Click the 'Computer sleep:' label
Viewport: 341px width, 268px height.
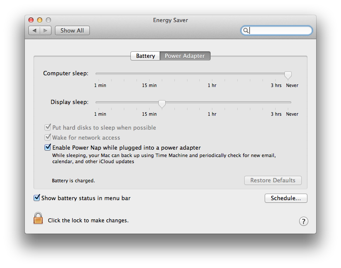pyautogui.click(x=66, y=74)
